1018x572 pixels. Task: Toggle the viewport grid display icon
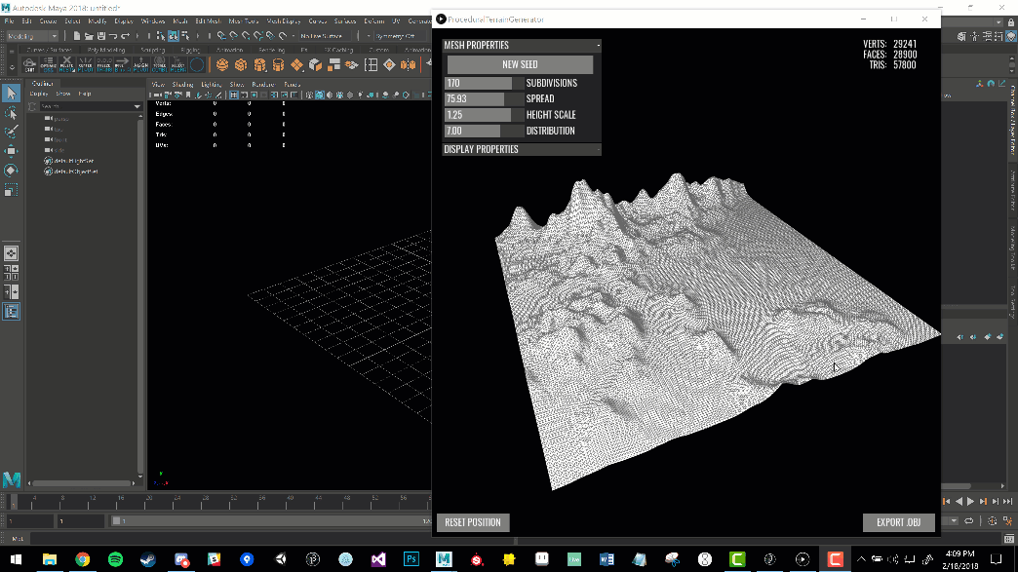point(233,95)
